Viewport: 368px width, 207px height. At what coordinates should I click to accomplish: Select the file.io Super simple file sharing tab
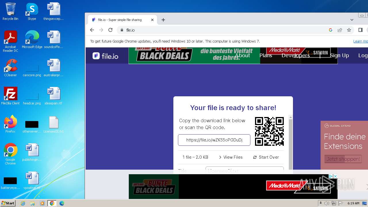click(122, 20)
